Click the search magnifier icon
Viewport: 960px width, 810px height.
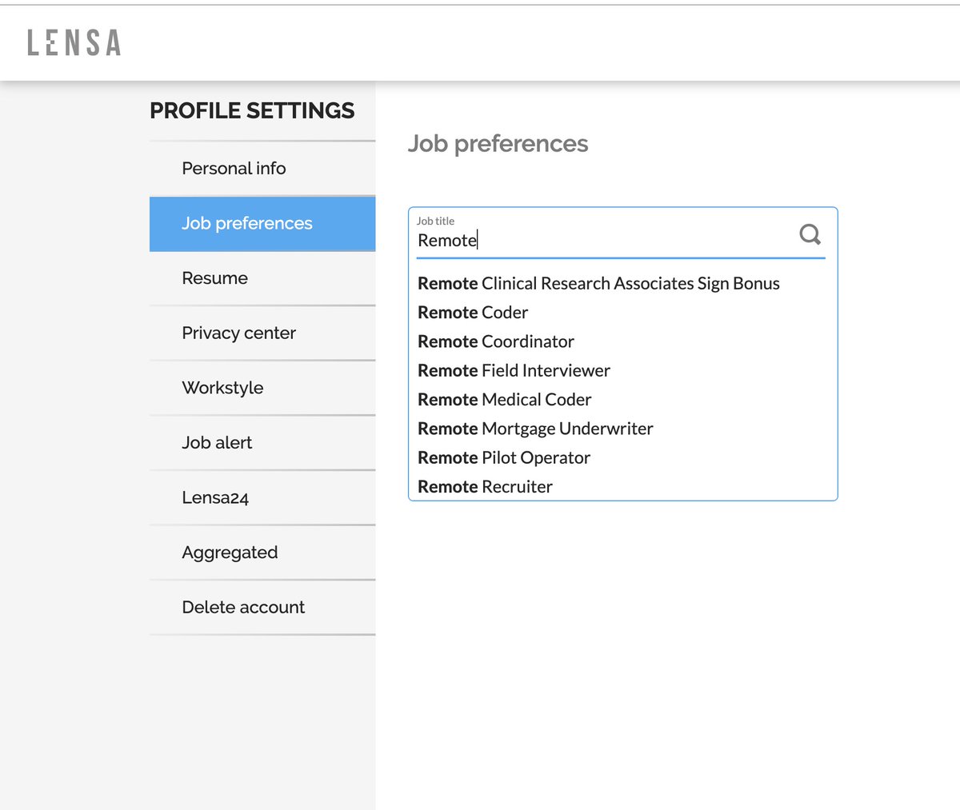(x=810, y=234)
